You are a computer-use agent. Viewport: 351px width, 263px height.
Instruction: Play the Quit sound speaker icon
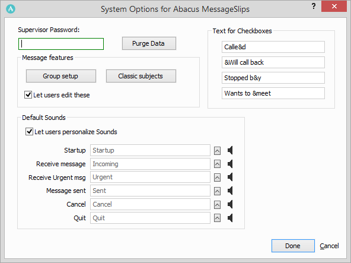pyautogui.click(x=230, y=218)
